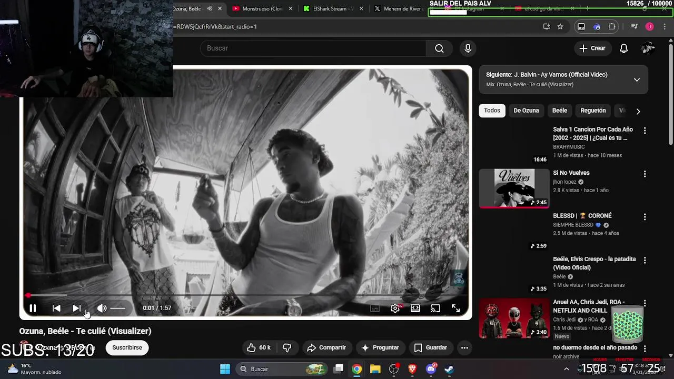Open the Chrome three-dot menu
The width and height of the screenshot is (674, 379).
pyautogui.click(x=663, y=26)
